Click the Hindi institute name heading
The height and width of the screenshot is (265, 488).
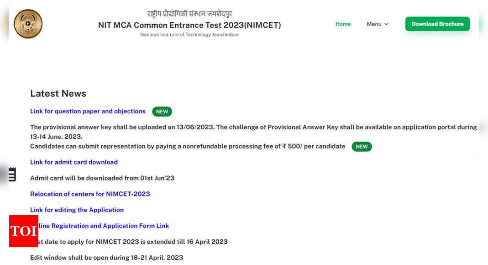[189, 14]
